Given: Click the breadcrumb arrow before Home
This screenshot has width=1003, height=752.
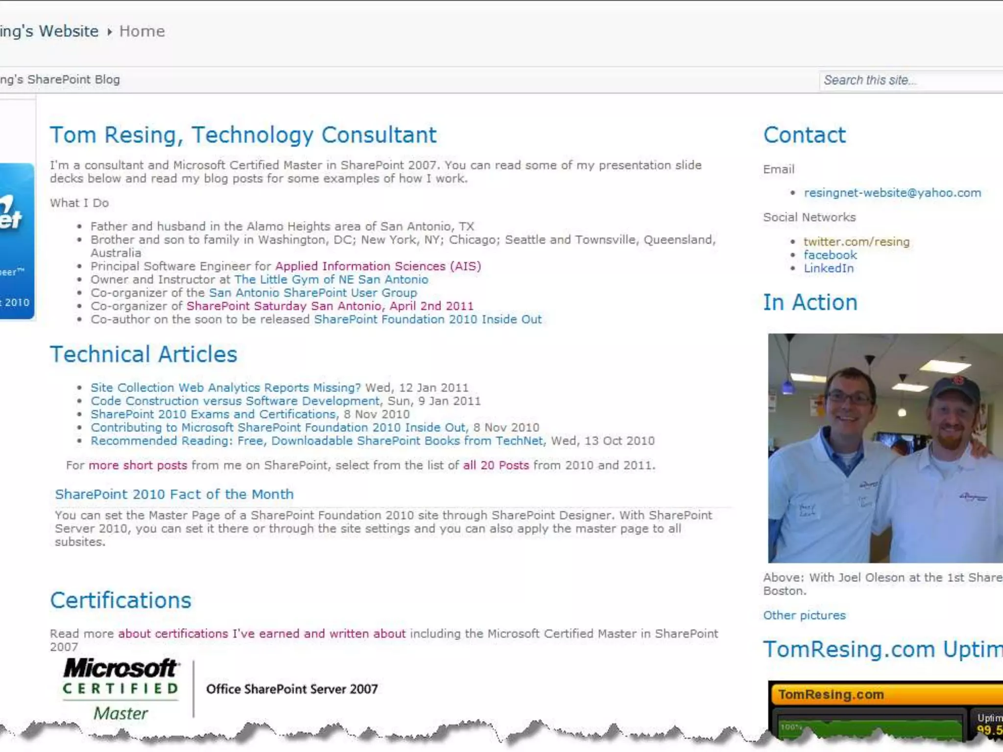Looking at the screenshot, I should 109,32.
